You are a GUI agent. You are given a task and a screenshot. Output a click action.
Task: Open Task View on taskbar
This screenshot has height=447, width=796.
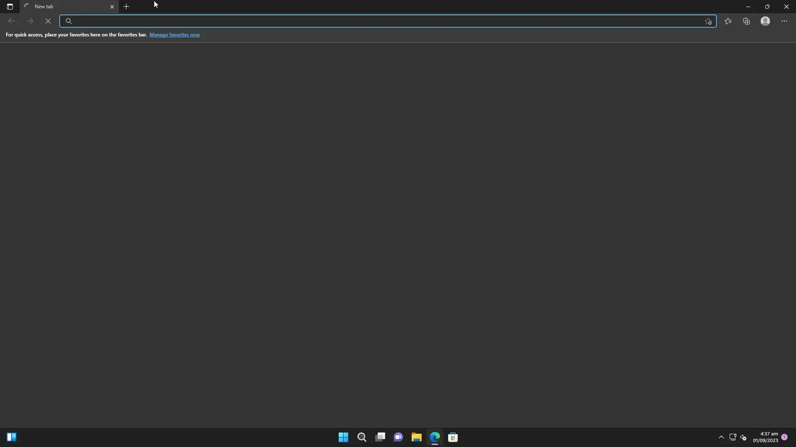(380, 437)
